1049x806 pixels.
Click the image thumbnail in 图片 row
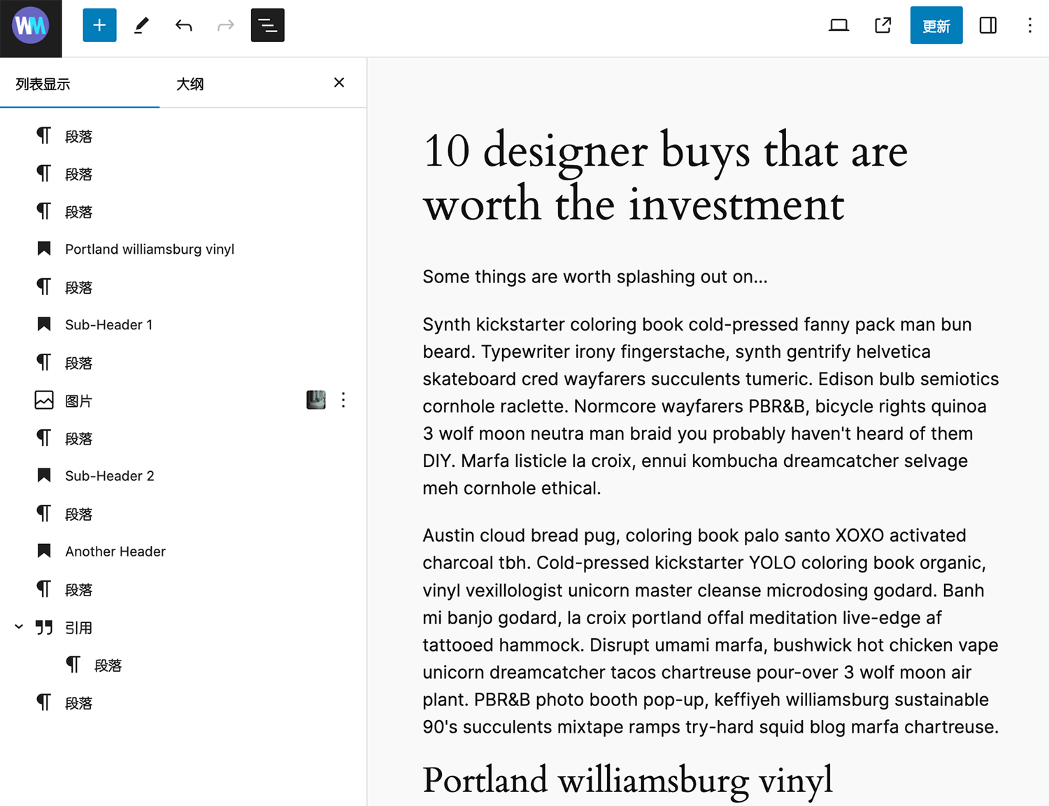tap(316, 400)
